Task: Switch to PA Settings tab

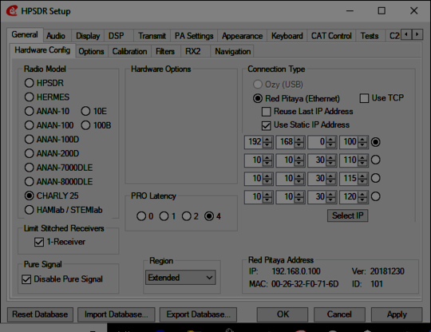Action: 194,36
